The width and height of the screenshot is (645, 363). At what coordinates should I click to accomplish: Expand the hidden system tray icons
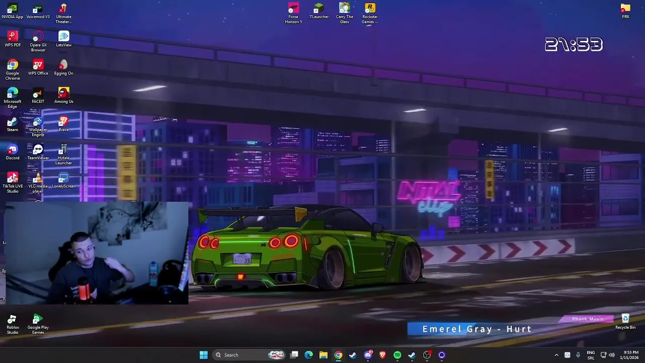pyautogui.click(x=556, y=355)
